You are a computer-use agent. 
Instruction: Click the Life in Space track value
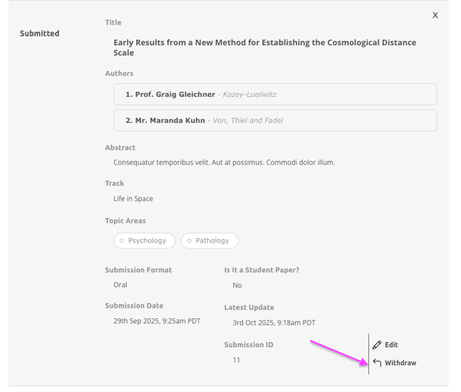point(133,199)
